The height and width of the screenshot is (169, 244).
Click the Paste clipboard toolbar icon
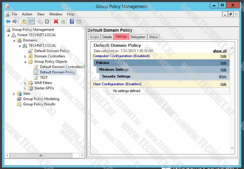click(47, 21)
